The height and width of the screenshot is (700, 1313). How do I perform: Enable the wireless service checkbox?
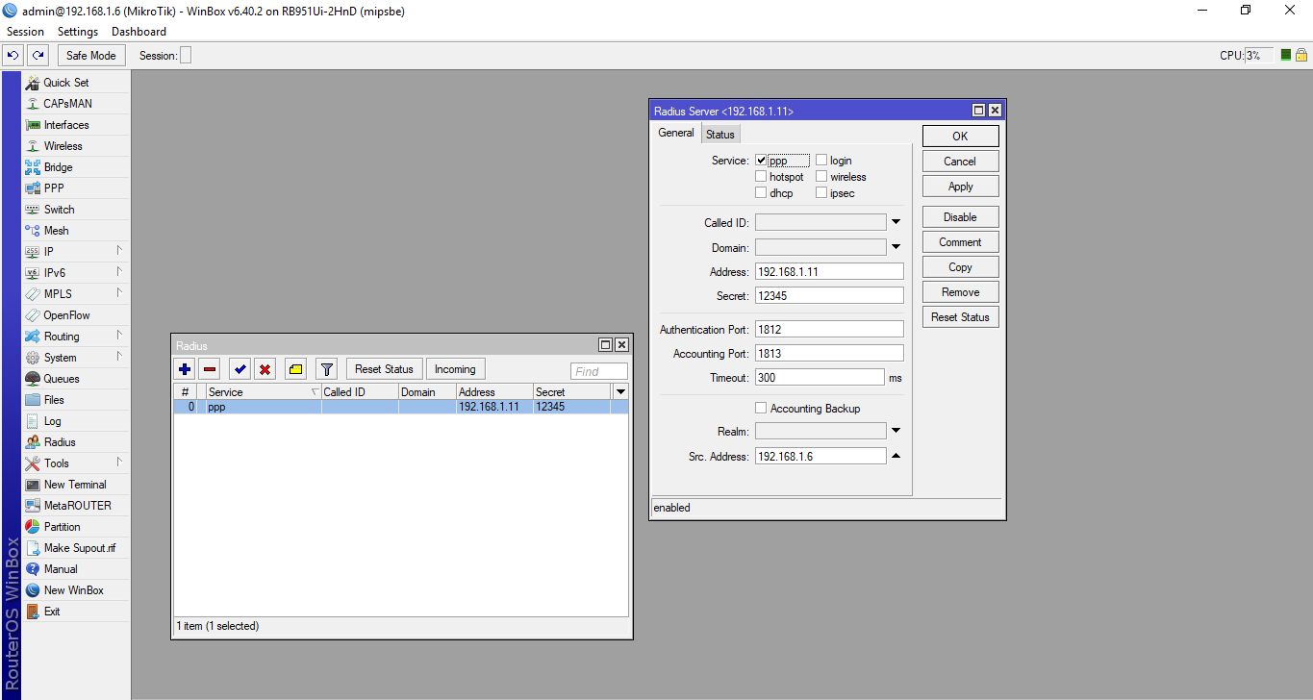click(821, 177)
